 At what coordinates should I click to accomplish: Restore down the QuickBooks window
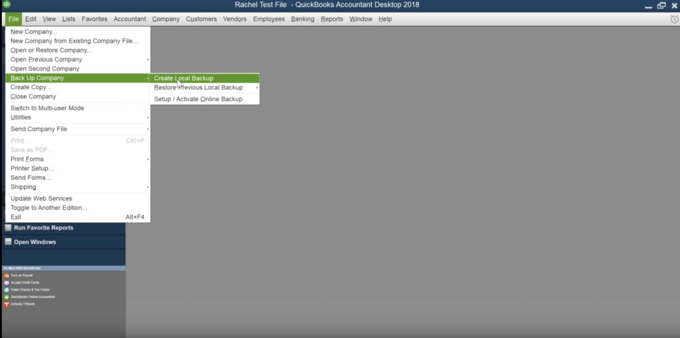[x=661, y=5]
